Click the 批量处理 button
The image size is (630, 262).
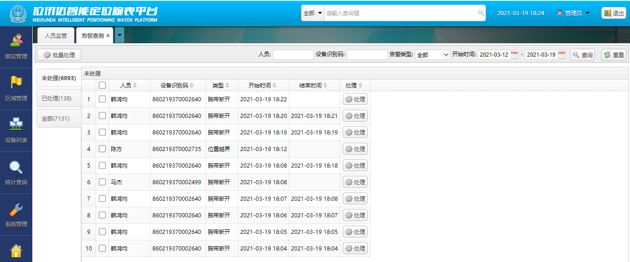point(59,55)
